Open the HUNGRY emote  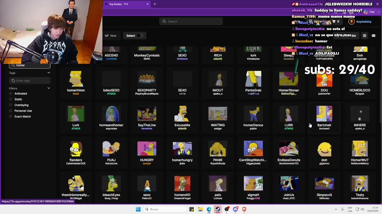[x=147, y=153]
